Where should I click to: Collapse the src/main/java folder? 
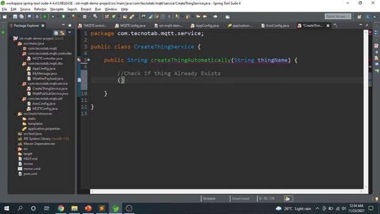pyautogui.click(x=16, y=43)
